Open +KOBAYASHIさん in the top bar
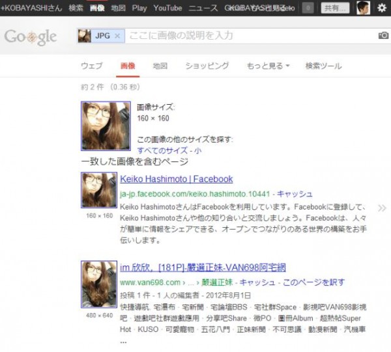The height and width of the screenshot is (352, 391). (x=31, y=8)
